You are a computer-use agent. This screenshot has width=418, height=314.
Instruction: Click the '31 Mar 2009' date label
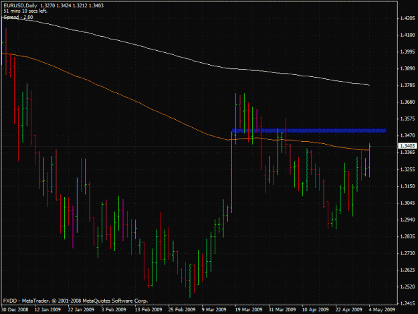282,309
